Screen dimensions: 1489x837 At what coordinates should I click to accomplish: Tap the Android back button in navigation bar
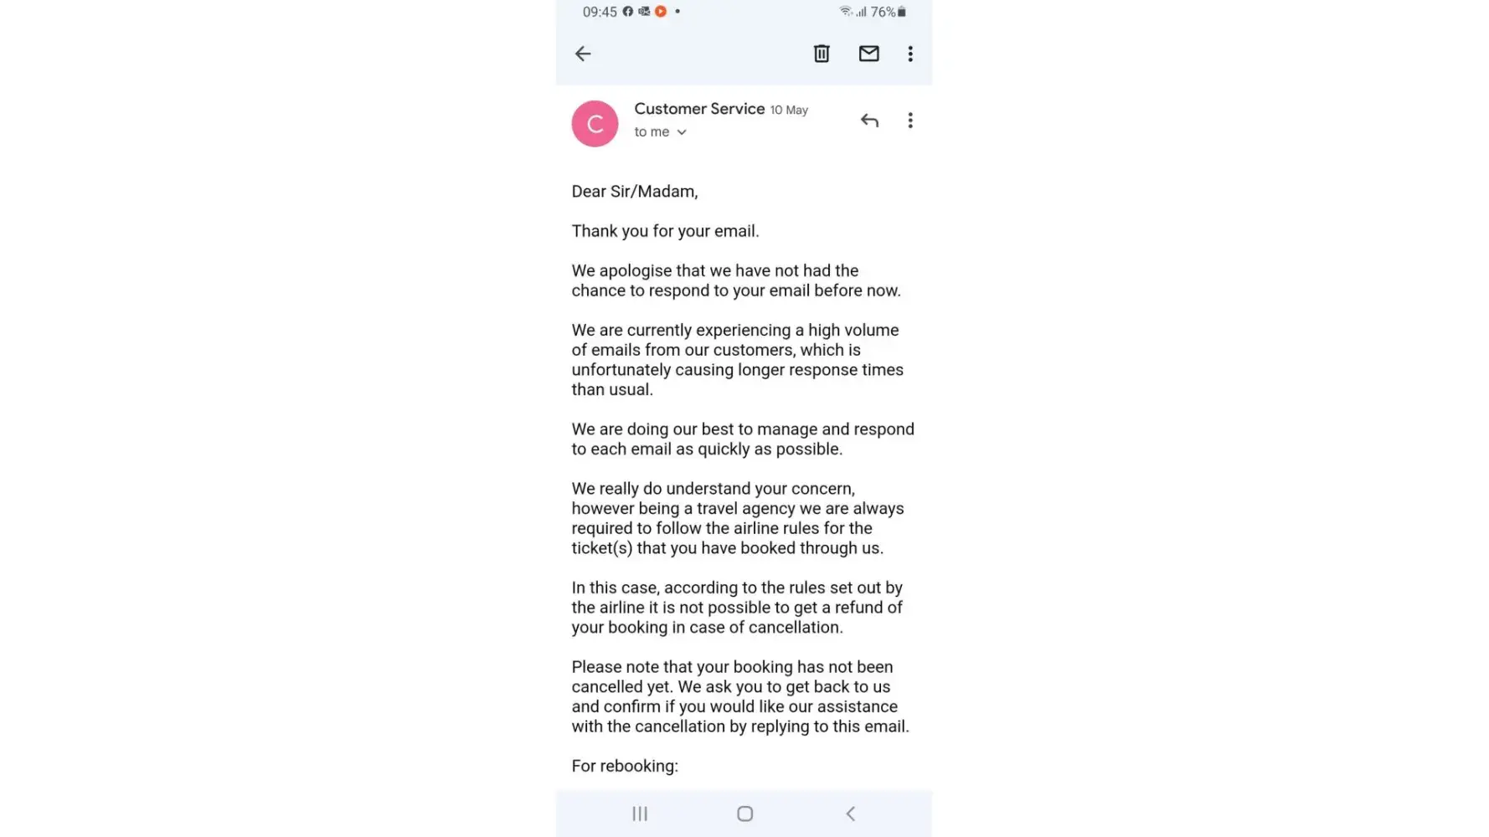coord(850,814)
